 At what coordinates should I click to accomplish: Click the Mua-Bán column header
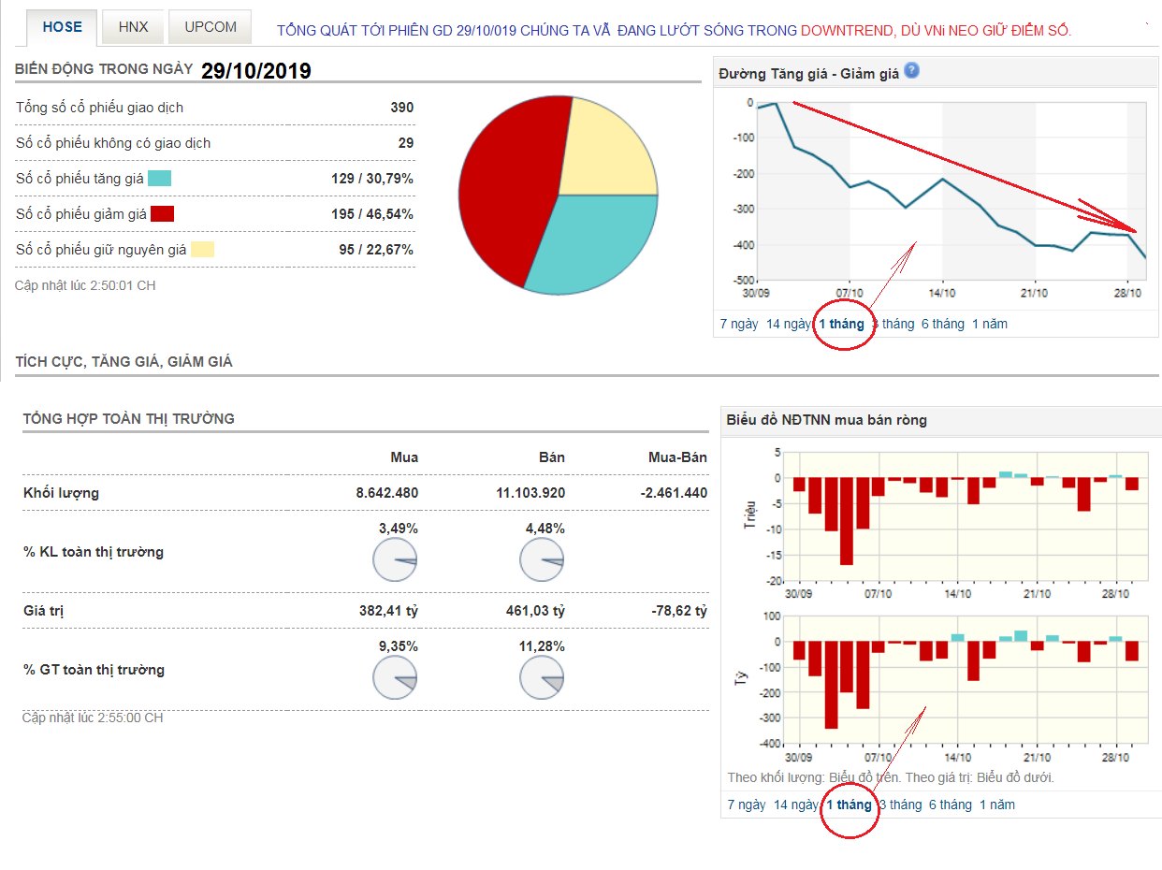(x=677, y=457)
